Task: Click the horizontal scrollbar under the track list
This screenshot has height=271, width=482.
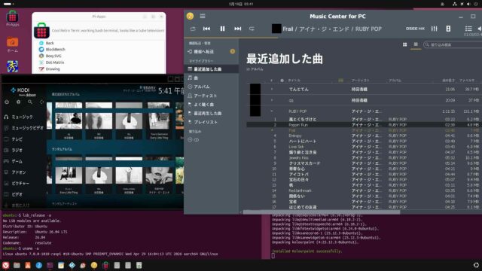Action: pyautogui.click(x=322, y=212)
